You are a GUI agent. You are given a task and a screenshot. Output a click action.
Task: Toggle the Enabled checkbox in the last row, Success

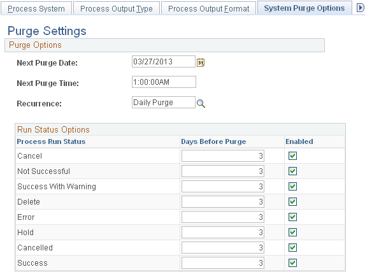coord(292,263)
